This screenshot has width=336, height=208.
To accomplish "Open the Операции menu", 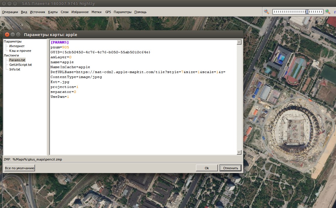I will pyautogui.click(x=10, y=12).
